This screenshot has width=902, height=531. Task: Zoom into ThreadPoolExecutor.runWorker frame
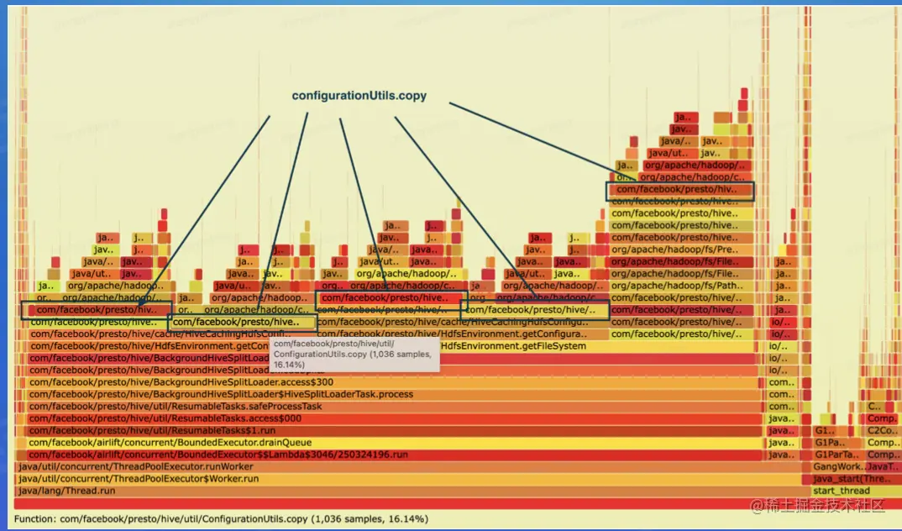[408, 466]
